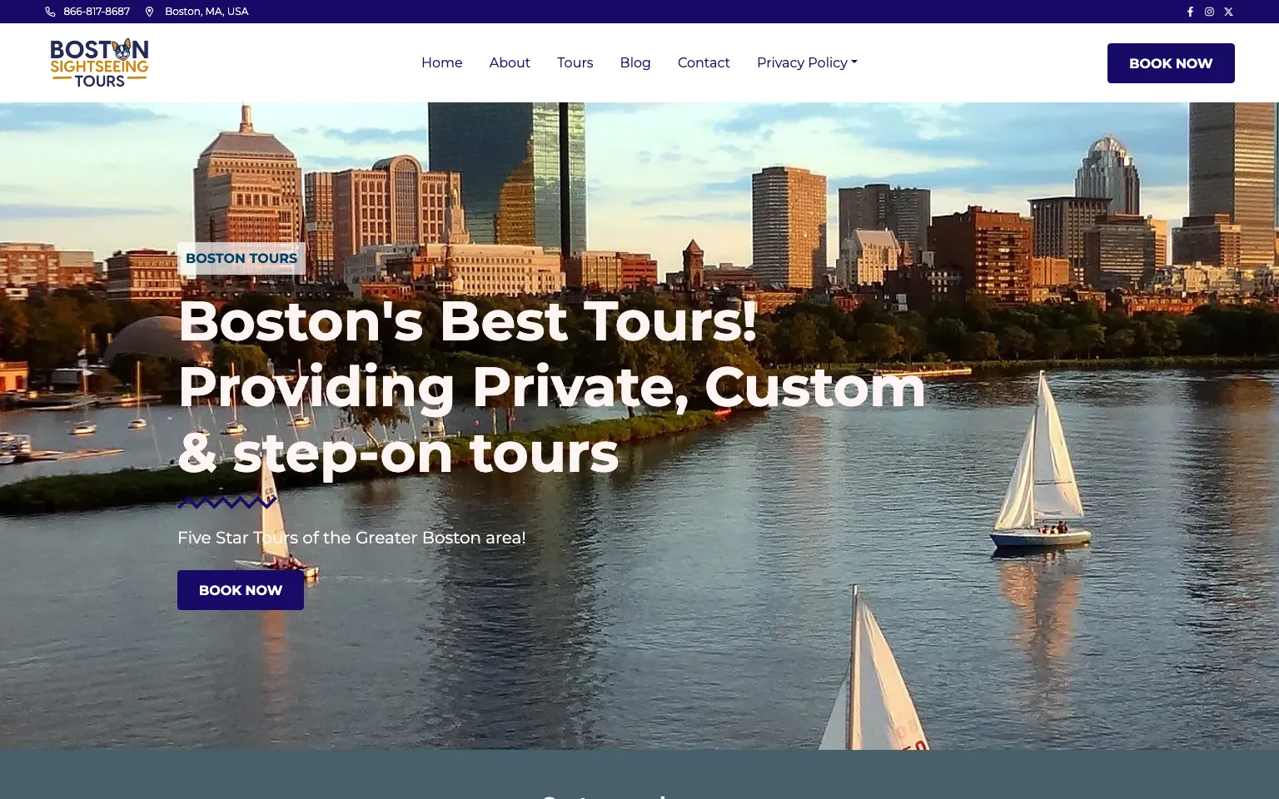Click the phone icon next to 866-817-8687
Screen dimensions: 1279x799
(51, 12)
